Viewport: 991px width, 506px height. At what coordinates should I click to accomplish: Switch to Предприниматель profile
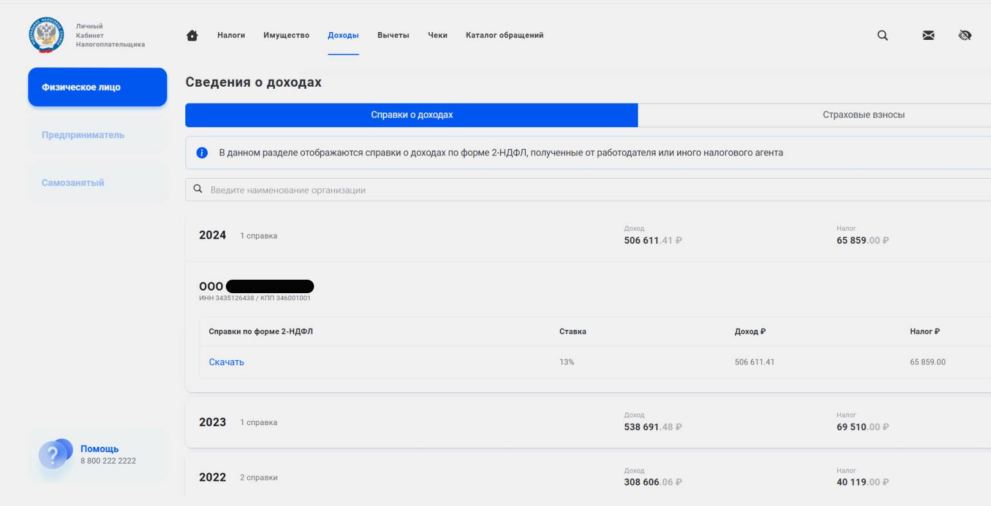click(97, 135)
